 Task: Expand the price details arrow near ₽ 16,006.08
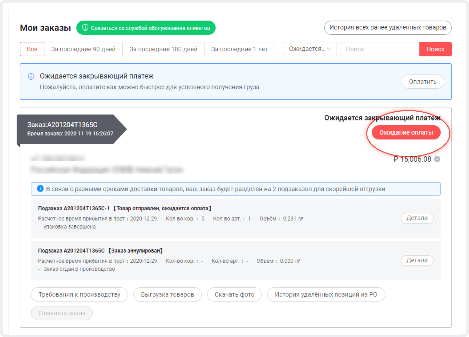(x=437, y=159)
